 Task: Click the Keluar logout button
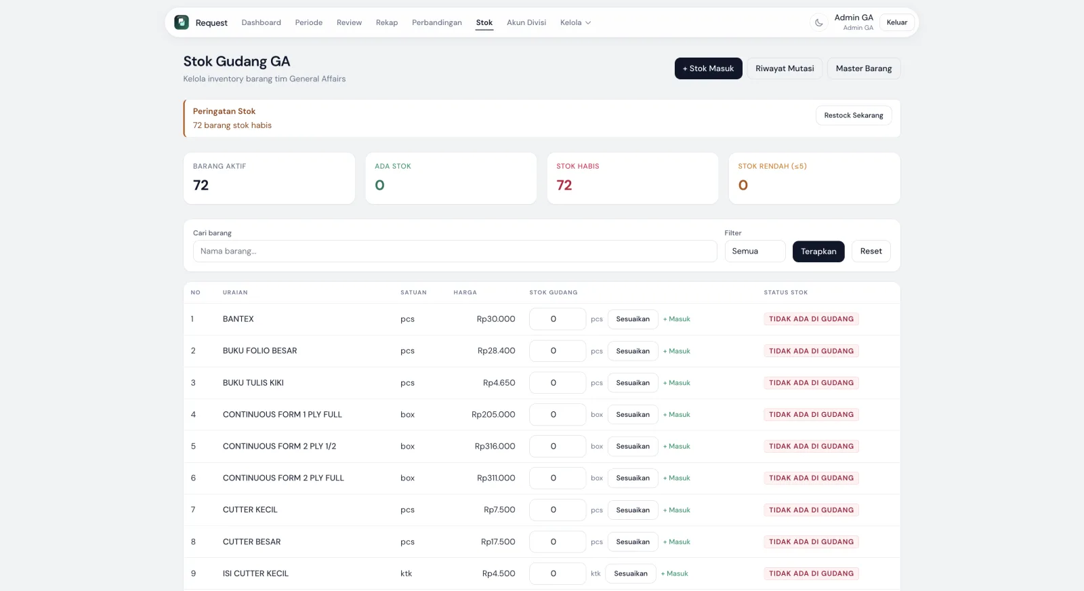(897, 22)
